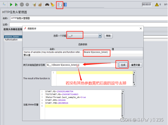Image resolution: width=168 pixels, height=125 pixels.
Task: Click the 注释 comments input field
Action: click(x=89, y=25)
